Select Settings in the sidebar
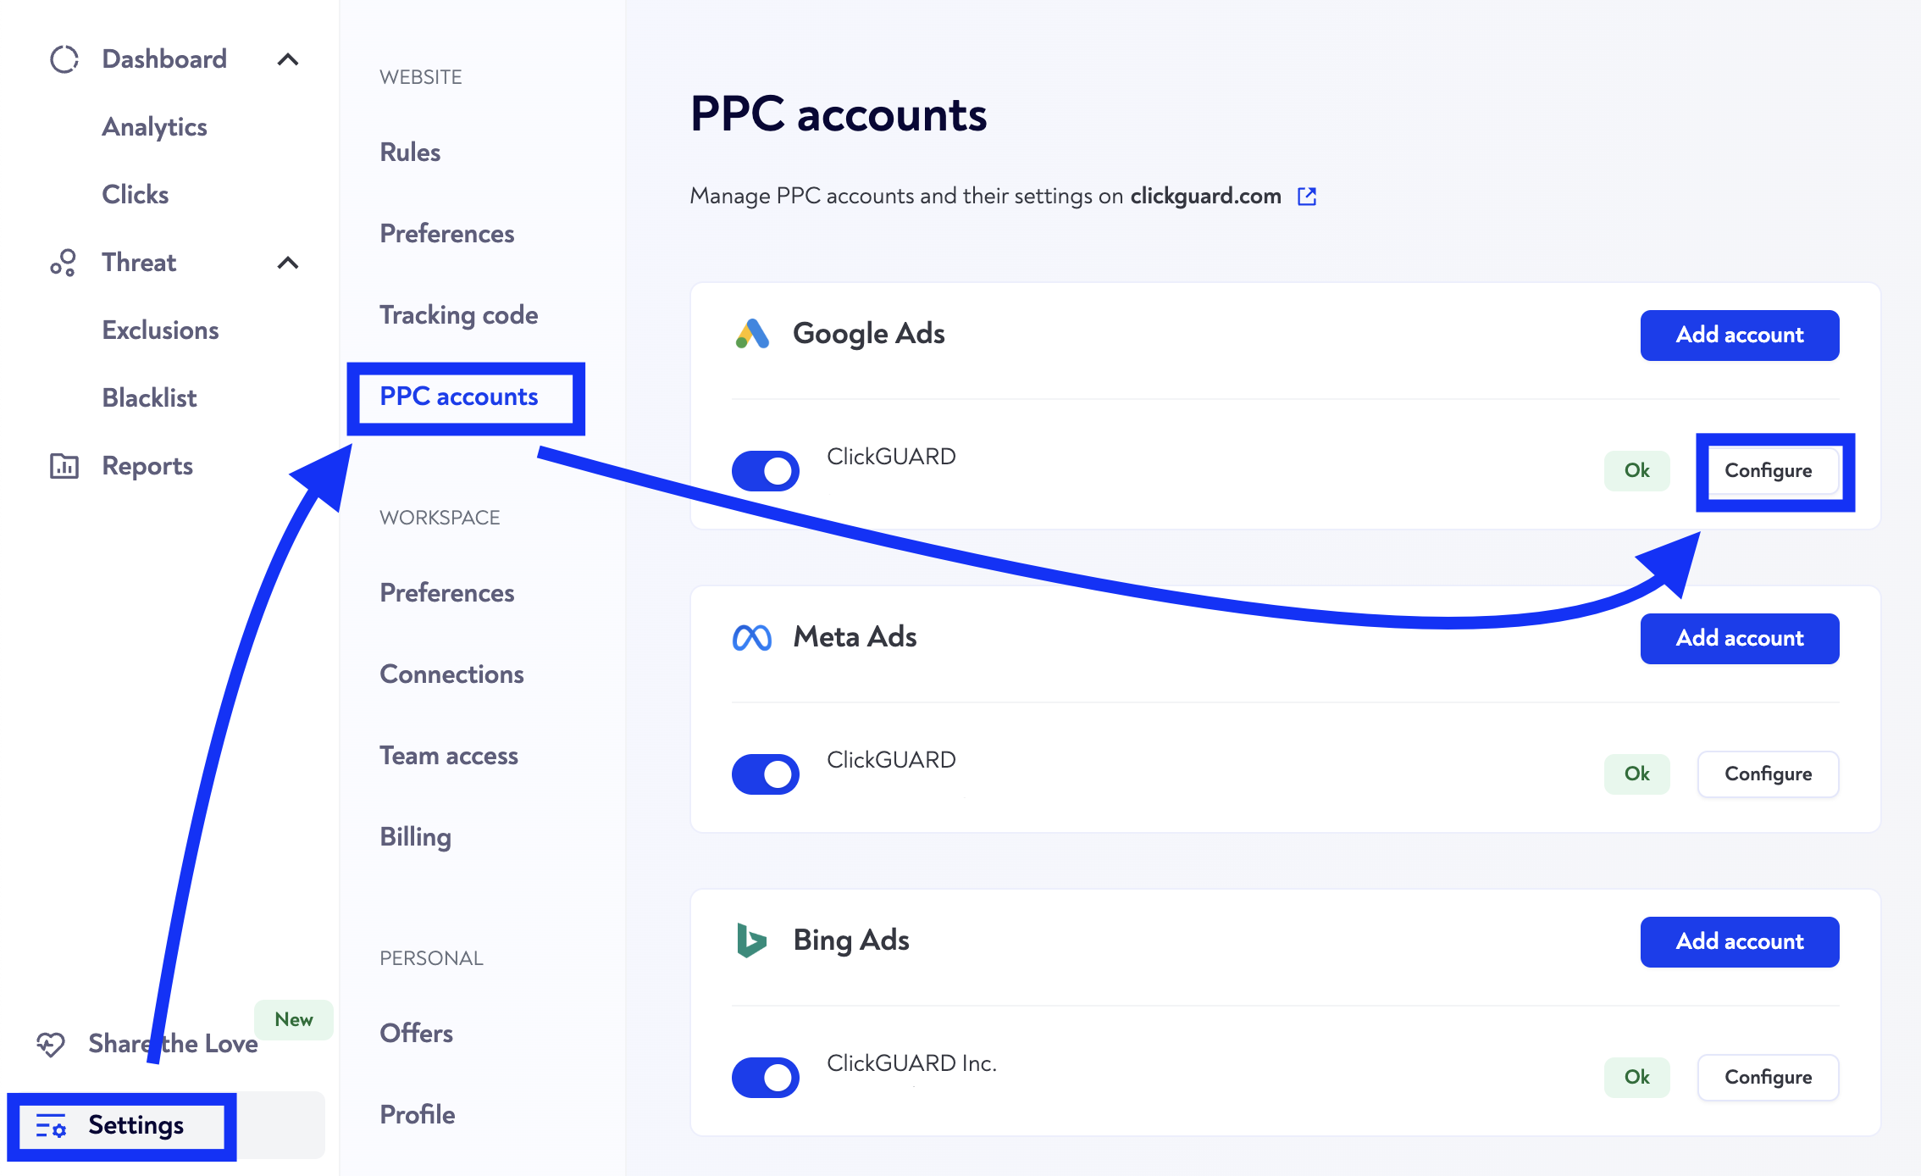This screenshot has height=1176, width=1921. coord(166,1125)
